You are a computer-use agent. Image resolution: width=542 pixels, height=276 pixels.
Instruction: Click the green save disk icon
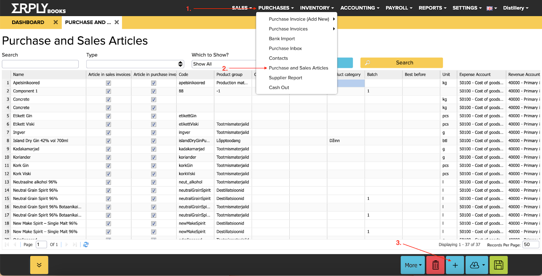pos(498,265)
